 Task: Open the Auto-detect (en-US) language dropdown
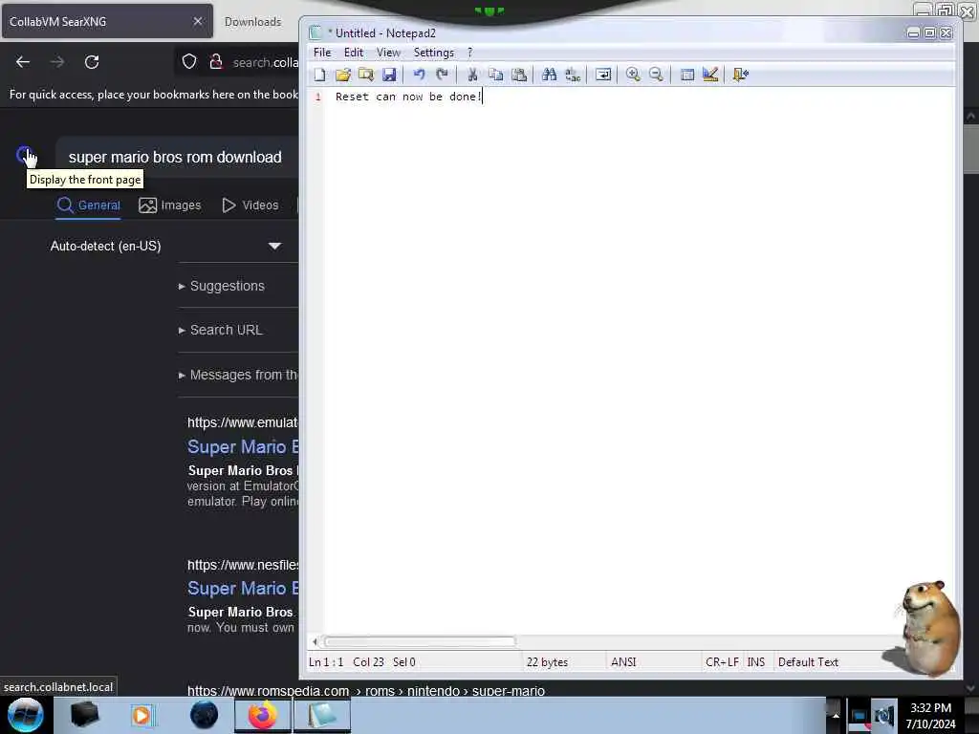166,246
